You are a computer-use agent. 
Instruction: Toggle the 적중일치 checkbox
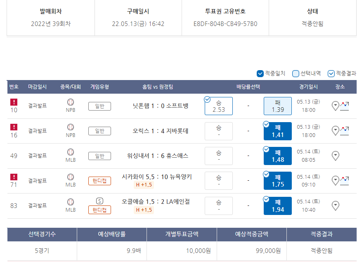pos(260,74)
